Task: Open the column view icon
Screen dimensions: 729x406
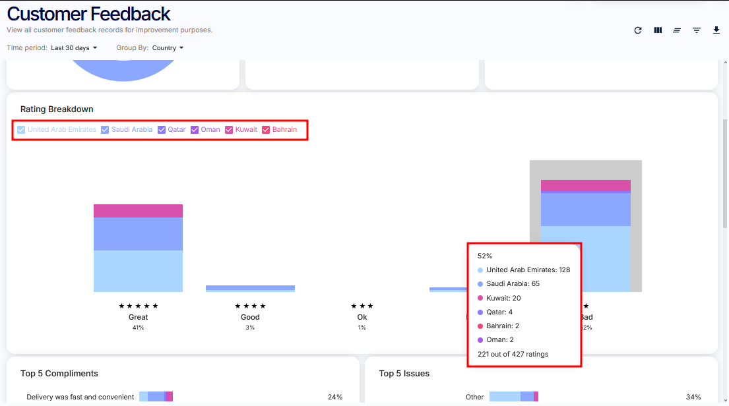Action: pos(658,30)
